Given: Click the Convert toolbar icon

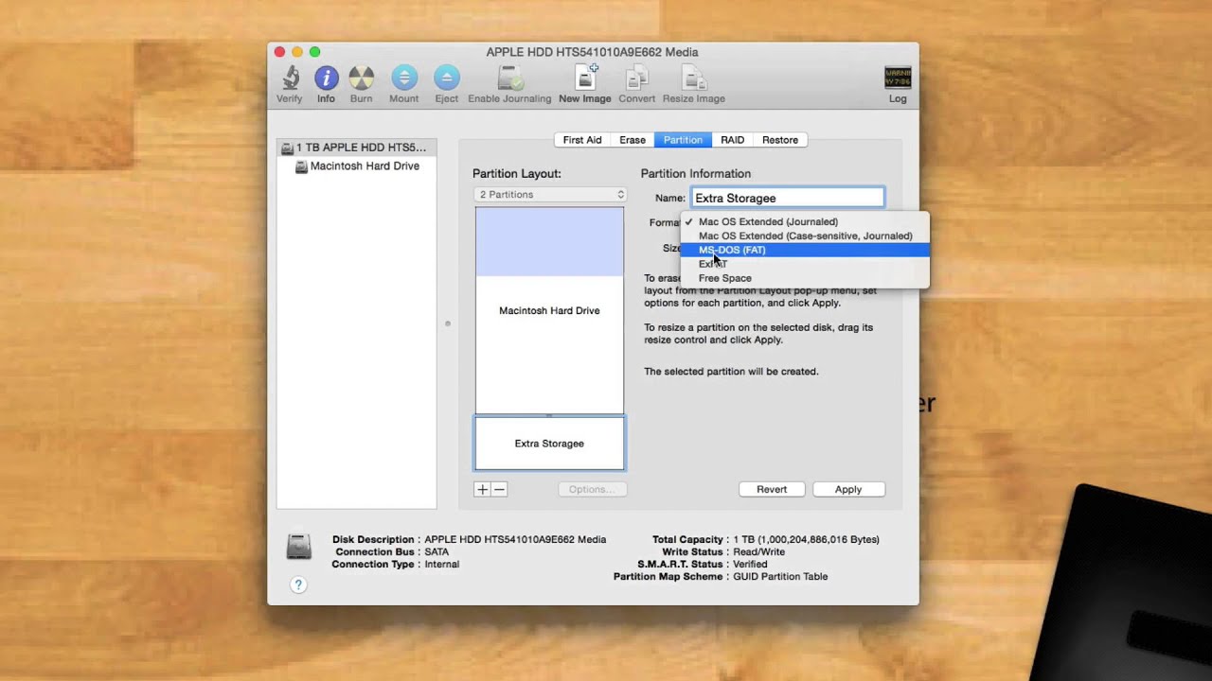Looking at the screenshot, I should tap(637, 78).
